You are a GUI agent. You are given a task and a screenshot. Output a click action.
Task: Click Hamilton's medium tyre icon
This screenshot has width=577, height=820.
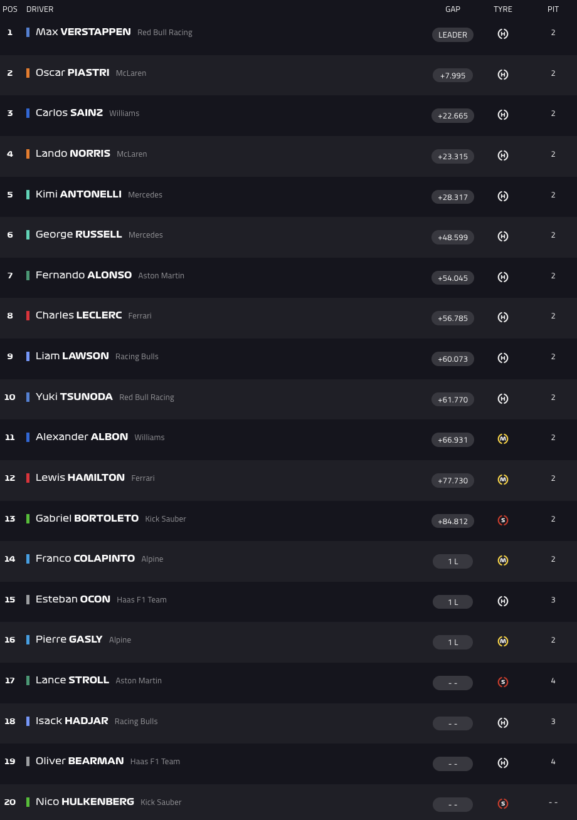pyautogui.click(x=503, y=480)
